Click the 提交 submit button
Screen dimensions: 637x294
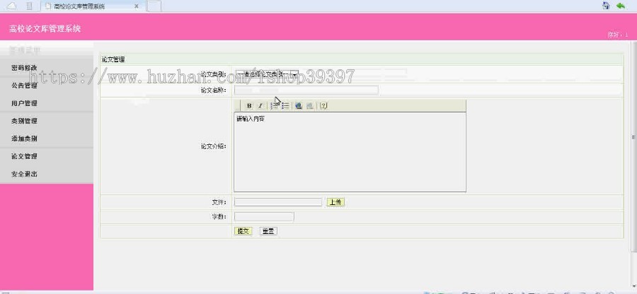point(243,231)
